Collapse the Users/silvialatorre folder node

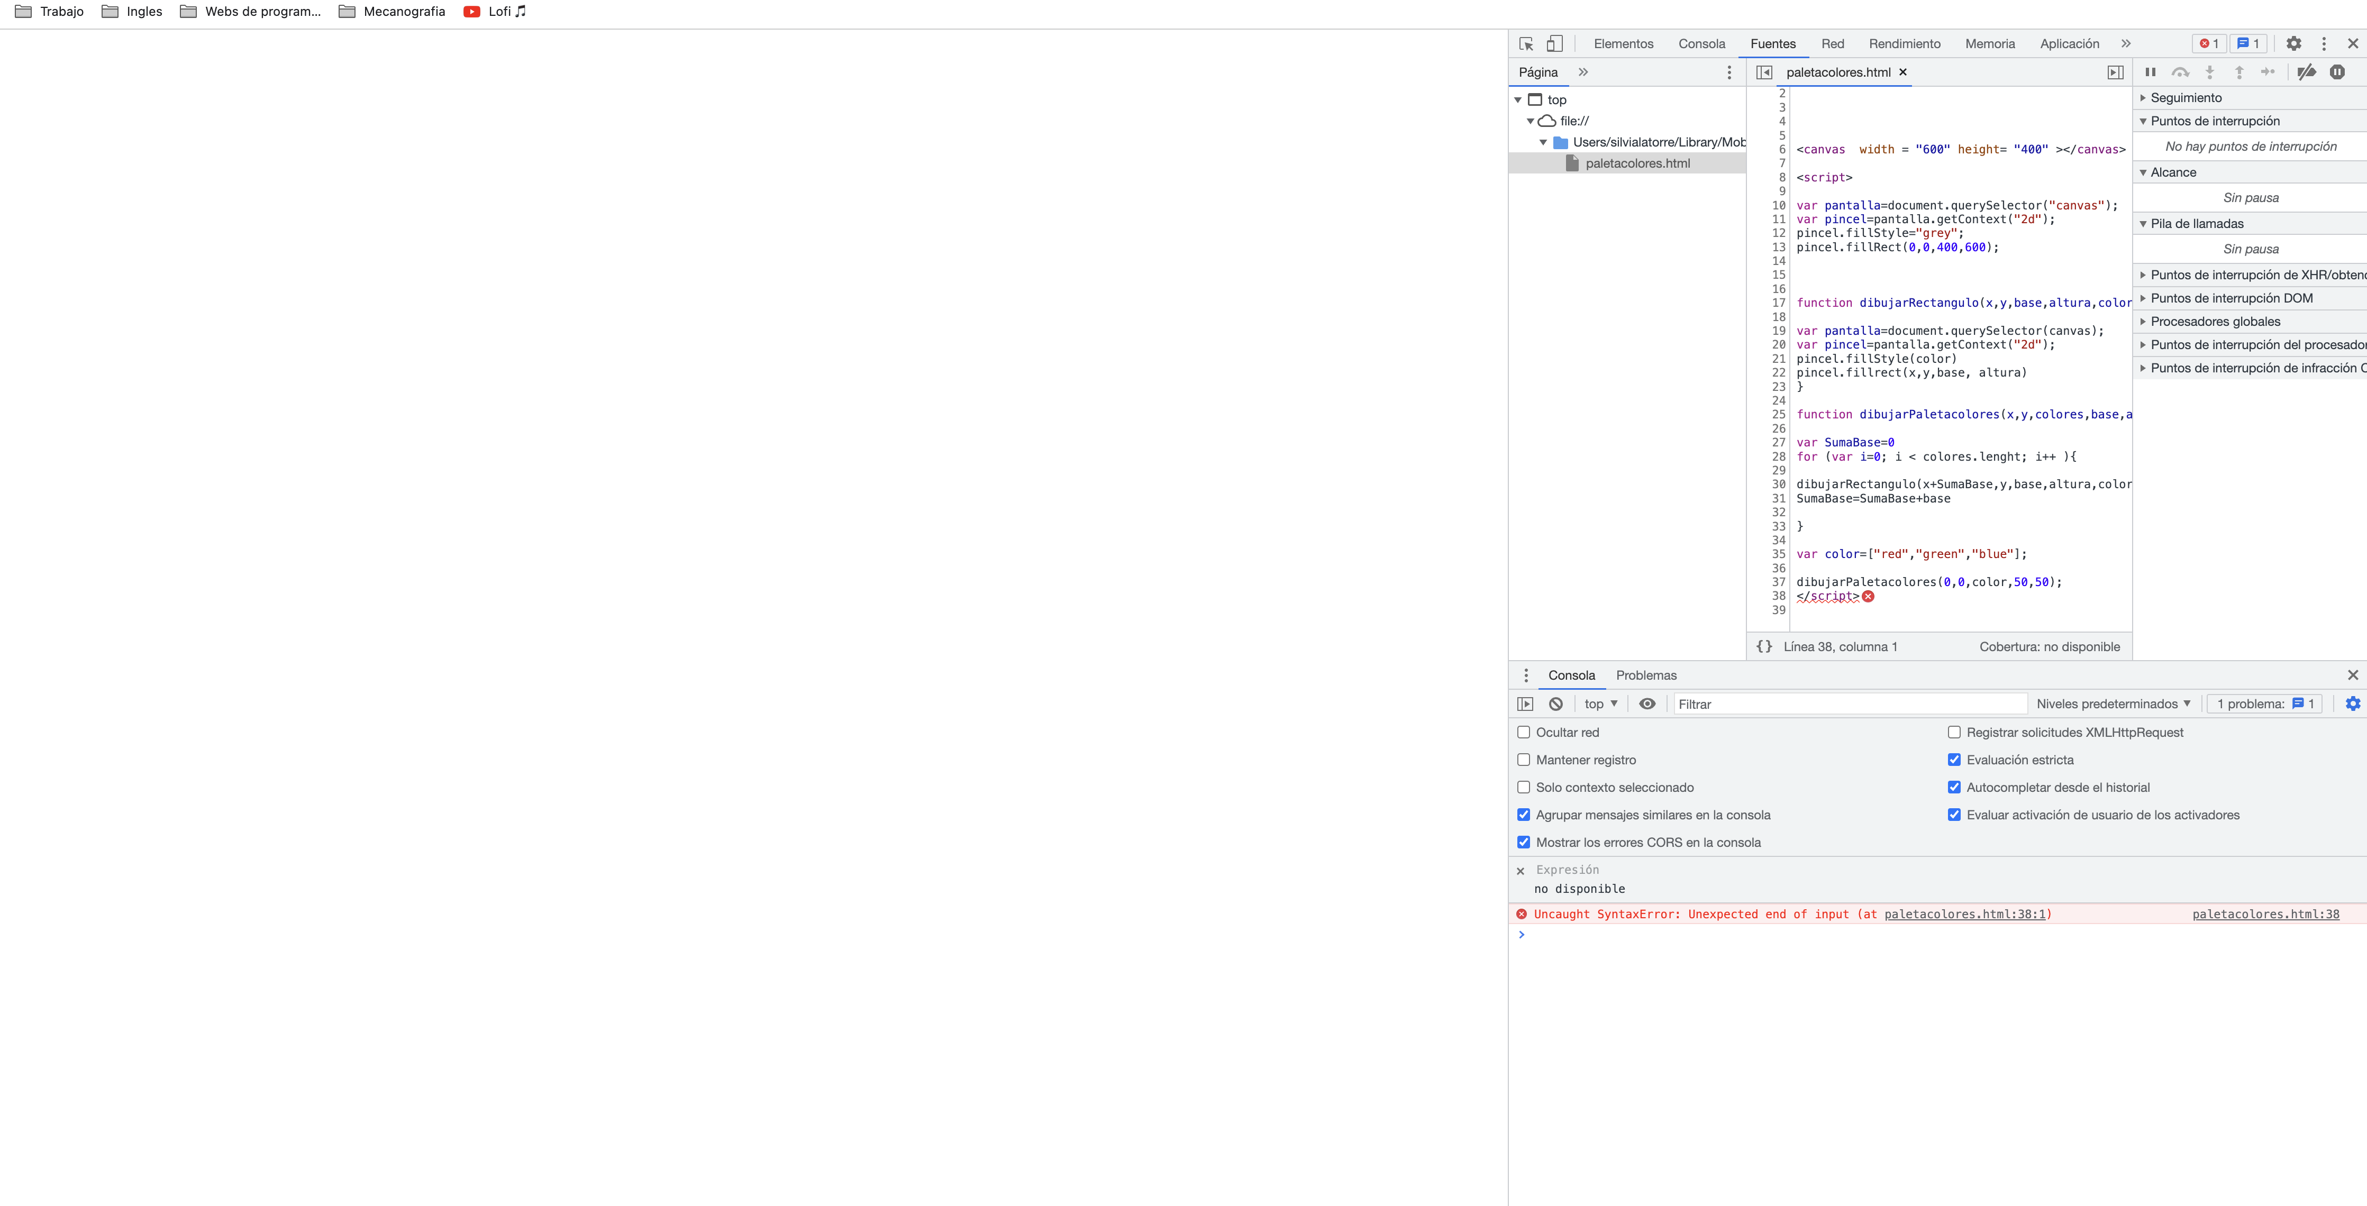pos(1544,142)
